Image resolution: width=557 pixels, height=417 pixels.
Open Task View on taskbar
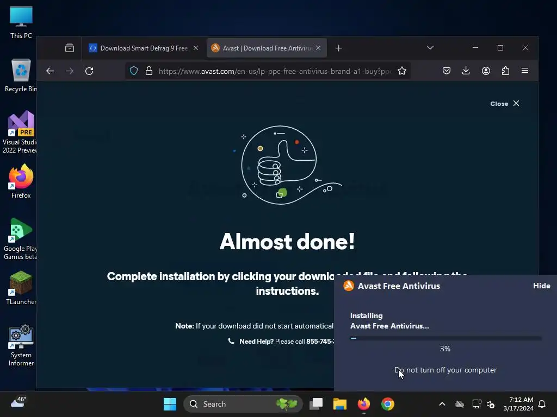316,404
